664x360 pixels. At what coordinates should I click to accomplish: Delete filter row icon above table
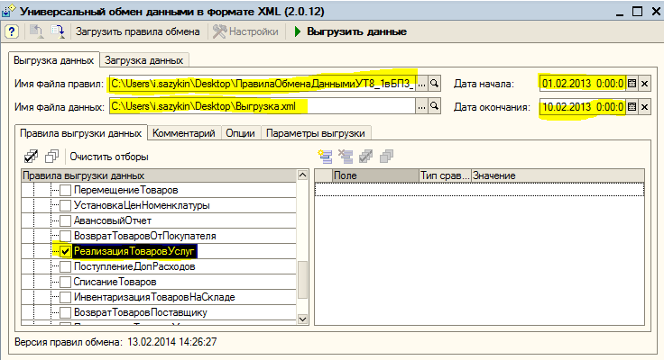(346, 157)
